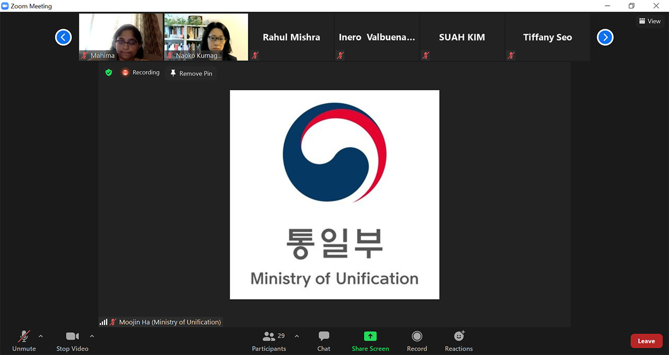
Task: Click the green encryption shield icon
Action: pos(109,73)
